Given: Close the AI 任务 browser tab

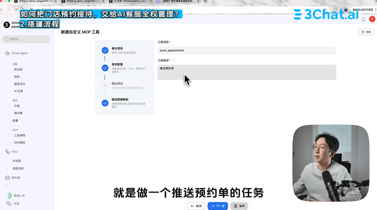Looking at the screenshot, I should click(151, 1).
